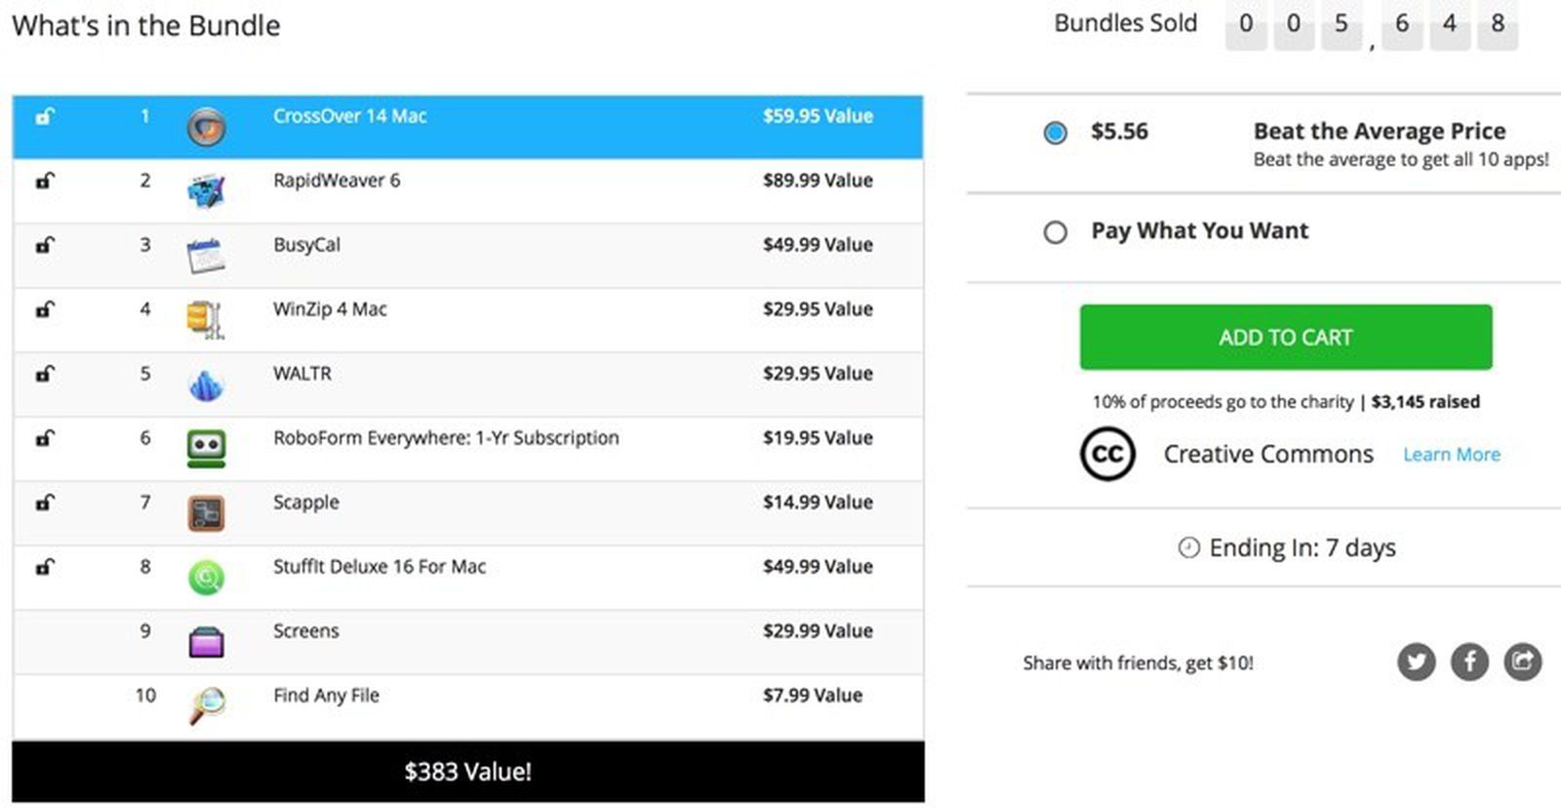Viewport: 1561px width, 808px height.
Task: Click the unlock icon beside CrossOver 14 Mac
Action: 44,117
